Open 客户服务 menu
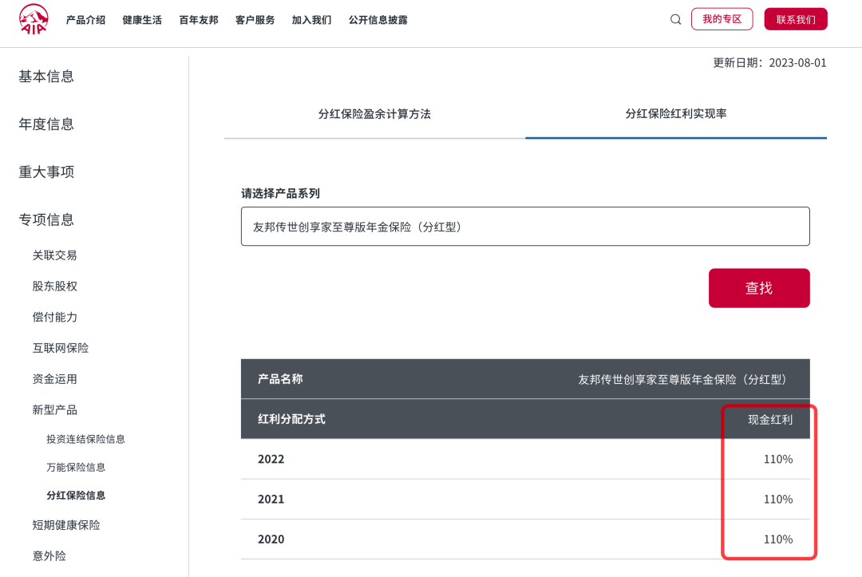862x577 pixels. click(255, 20)
